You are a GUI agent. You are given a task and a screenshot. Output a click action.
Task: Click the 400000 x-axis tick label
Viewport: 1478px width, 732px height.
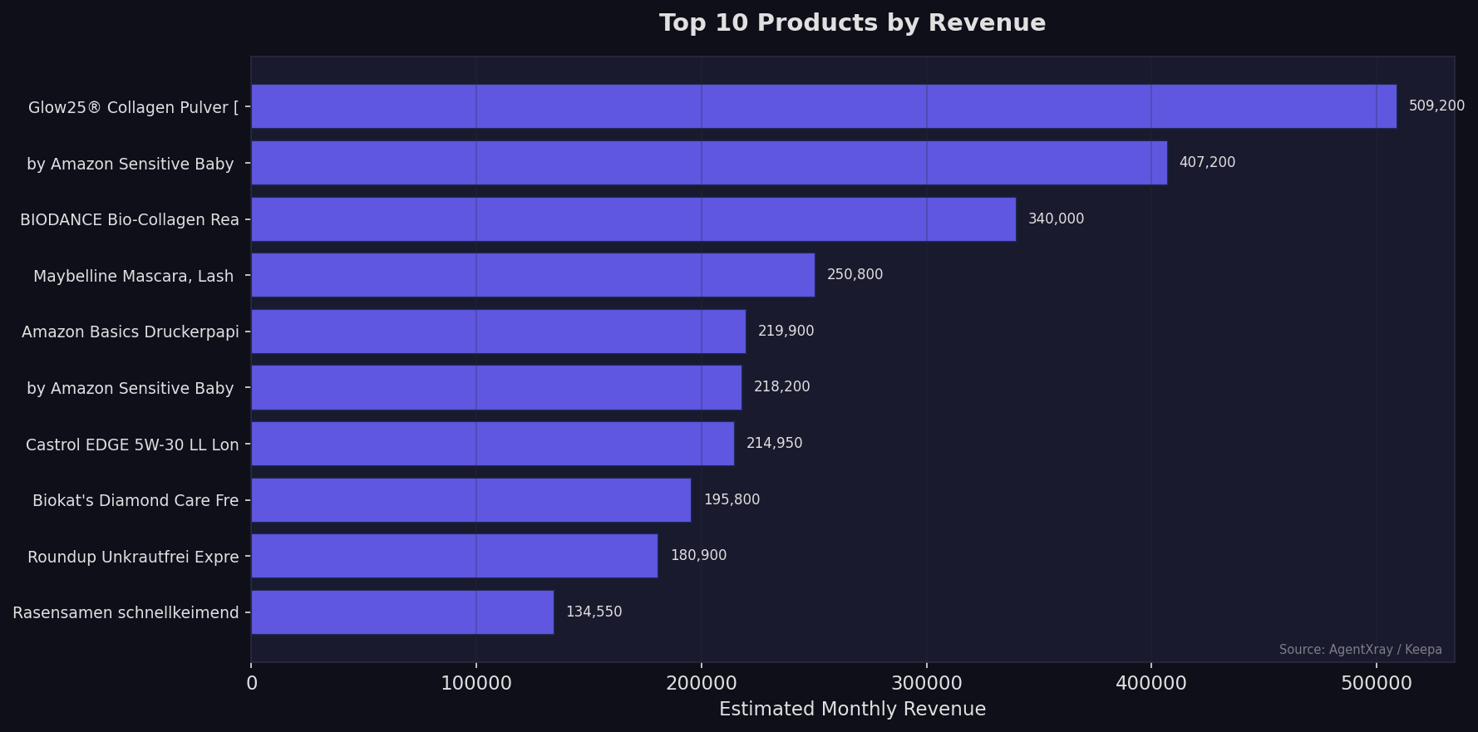coord(1151,684)
